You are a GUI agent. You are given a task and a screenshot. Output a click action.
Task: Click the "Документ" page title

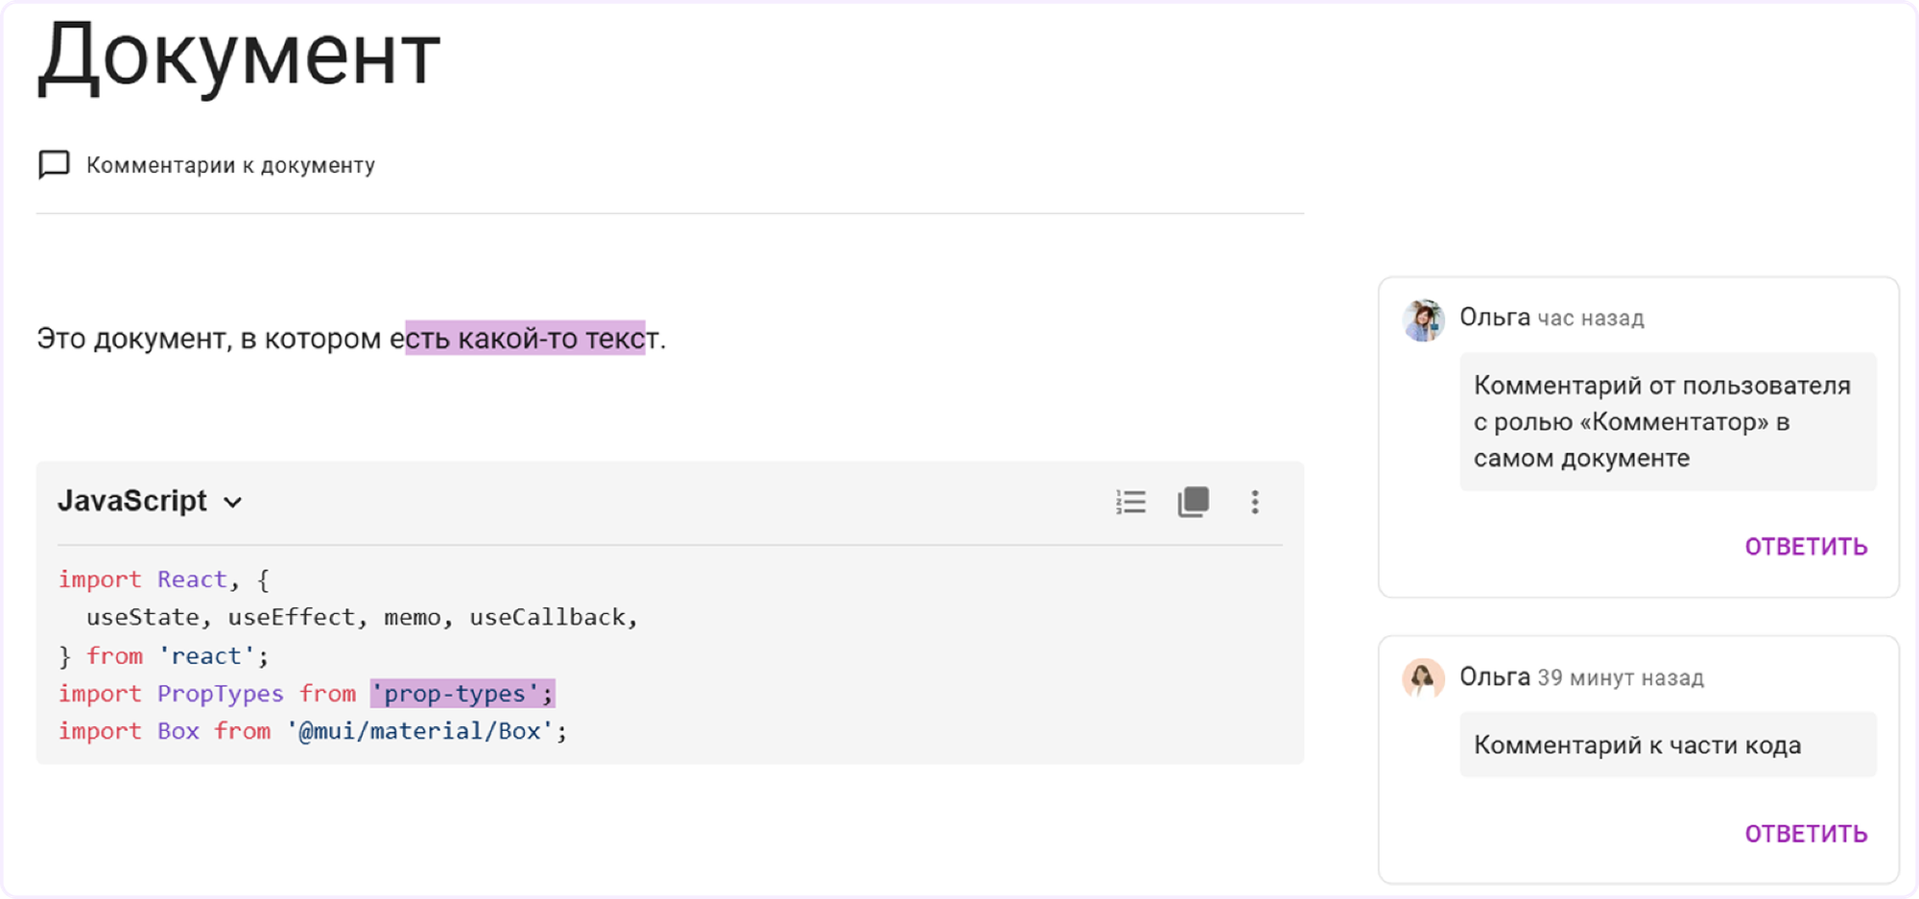(239, 56)
